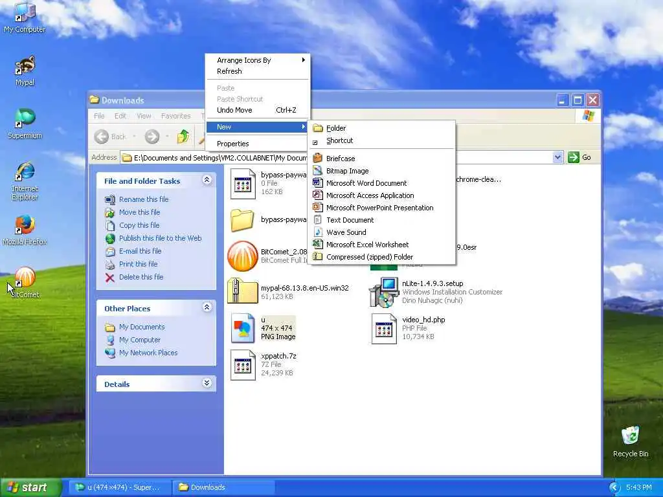Open the File menu in Downloads
Screen dimensions: 663x497
pos(99,116)
